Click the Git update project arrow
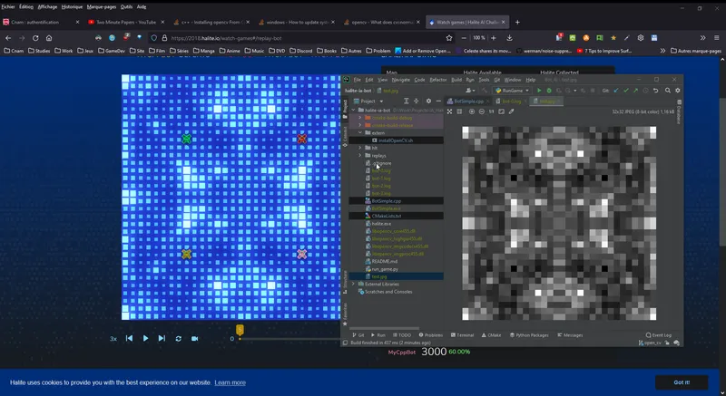 [616, 91]
